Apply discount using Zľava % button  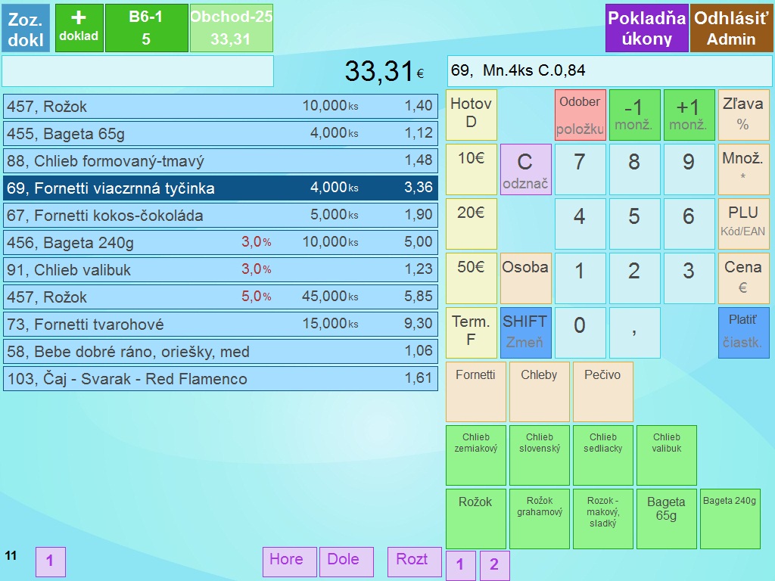click(x=742, y=115)
